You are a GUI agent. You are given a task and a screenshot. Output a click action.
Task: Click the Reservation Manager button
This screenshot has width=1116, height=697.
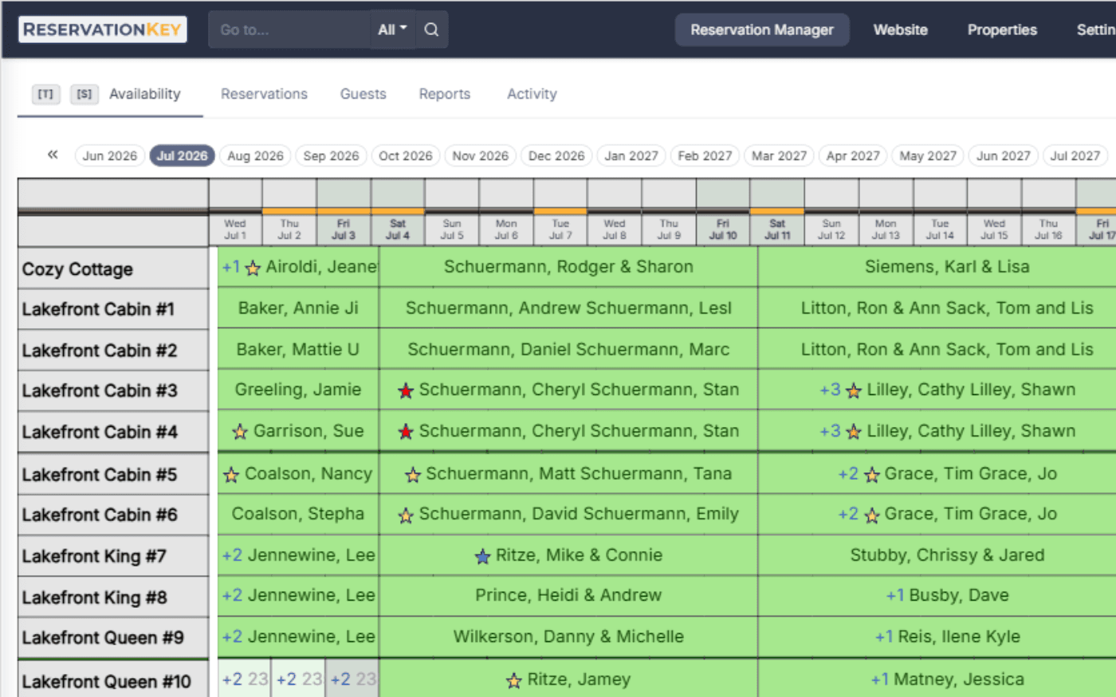(761, 29)
